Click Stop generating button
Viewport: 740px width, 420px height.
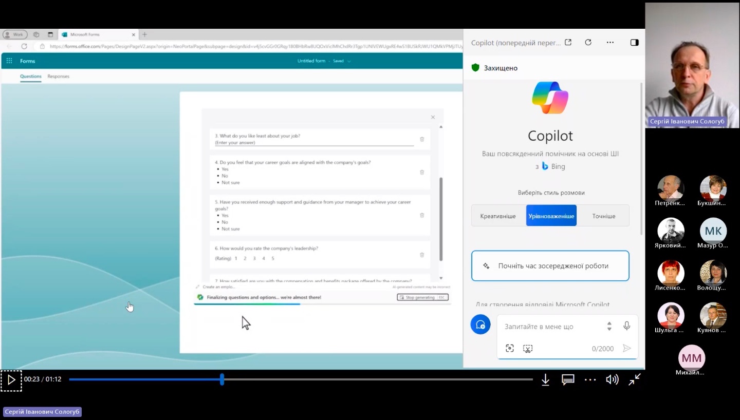[422, 297]
